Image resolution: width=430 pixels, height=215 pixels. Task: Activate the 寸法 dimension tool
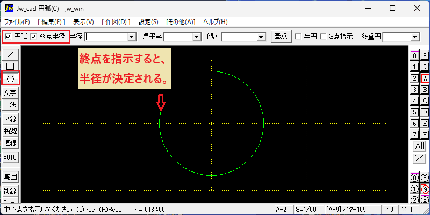pos(10,105)
